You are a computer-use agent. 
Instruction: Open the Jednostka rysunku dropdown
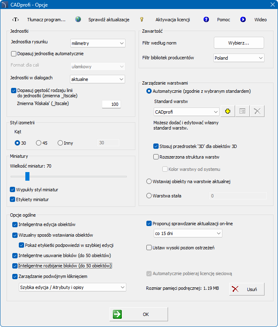coord(97,43)
